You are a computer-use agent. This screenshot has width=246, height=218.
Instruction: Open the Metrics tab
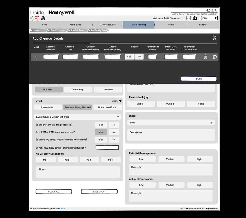pos(171,25)
